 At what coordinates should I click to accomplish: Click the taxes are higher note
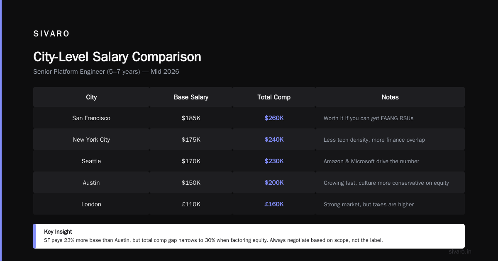(369, 204)
